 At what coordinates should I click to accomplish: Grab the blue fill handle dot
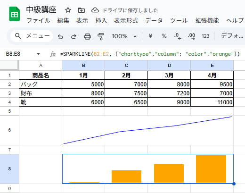tap(234, 184)
